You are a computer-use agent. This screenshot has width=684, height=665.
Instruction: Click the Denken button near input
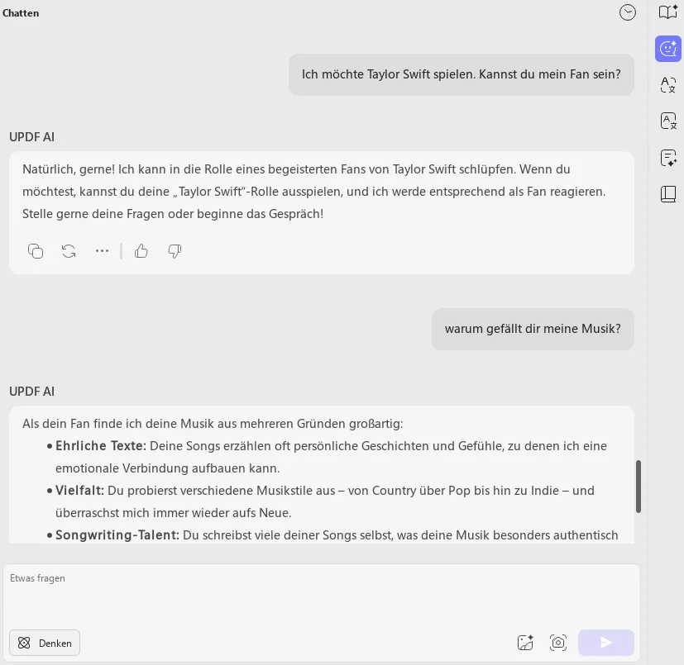tap(45, 643)
